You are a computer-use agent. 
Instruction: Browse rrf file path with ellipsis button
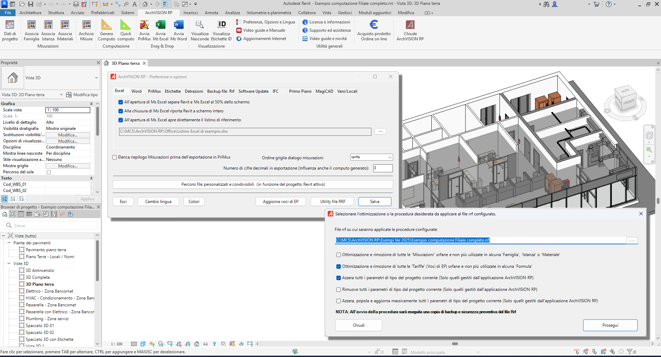(632, 241)
